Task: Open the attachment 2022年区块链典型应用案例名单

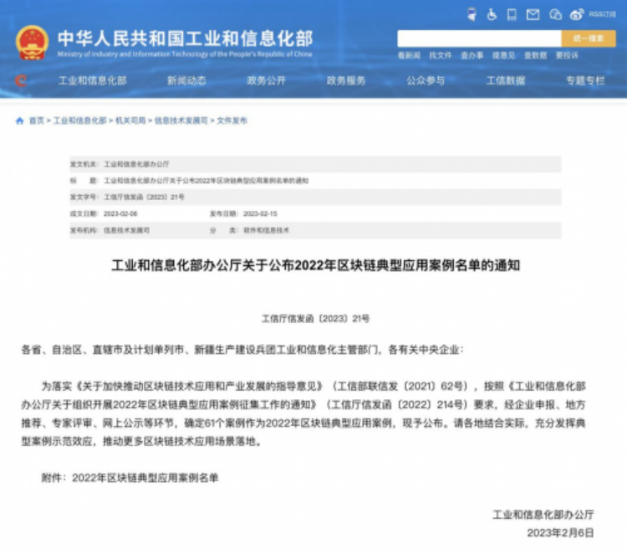Action: click(145, 478)
